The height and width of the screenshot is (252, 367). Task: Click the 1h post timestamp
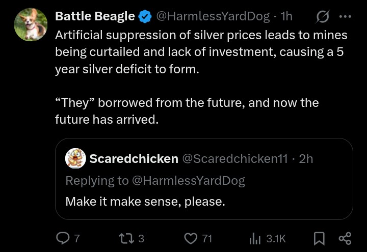286,16
